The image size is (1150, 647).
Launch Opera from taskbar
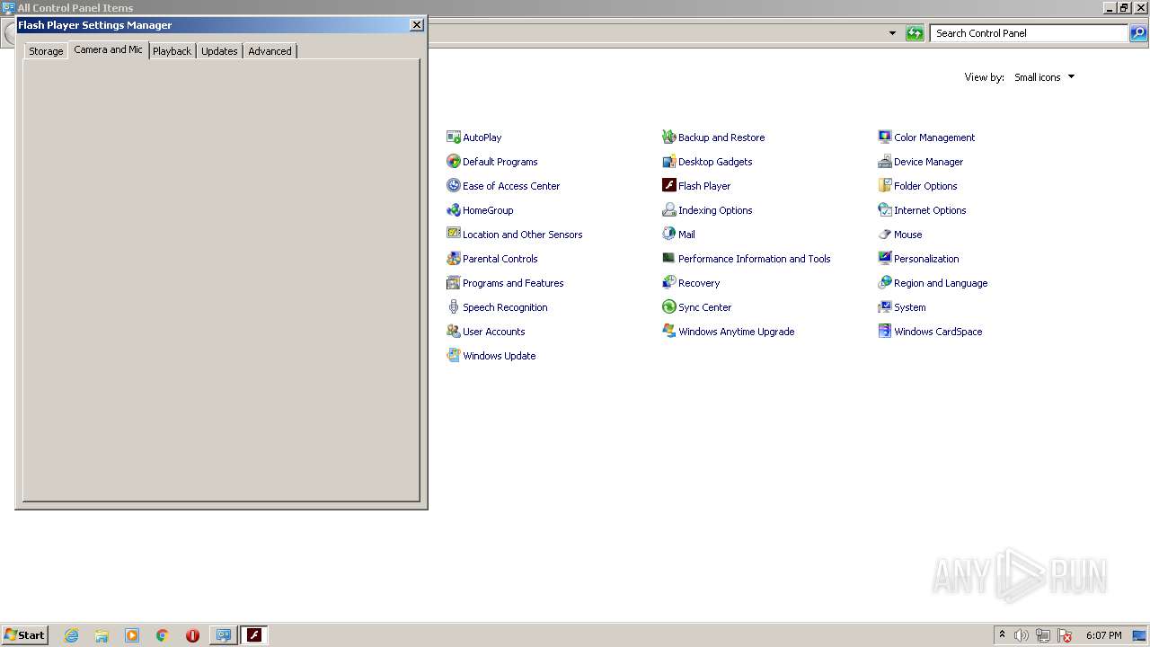(192, 635)
